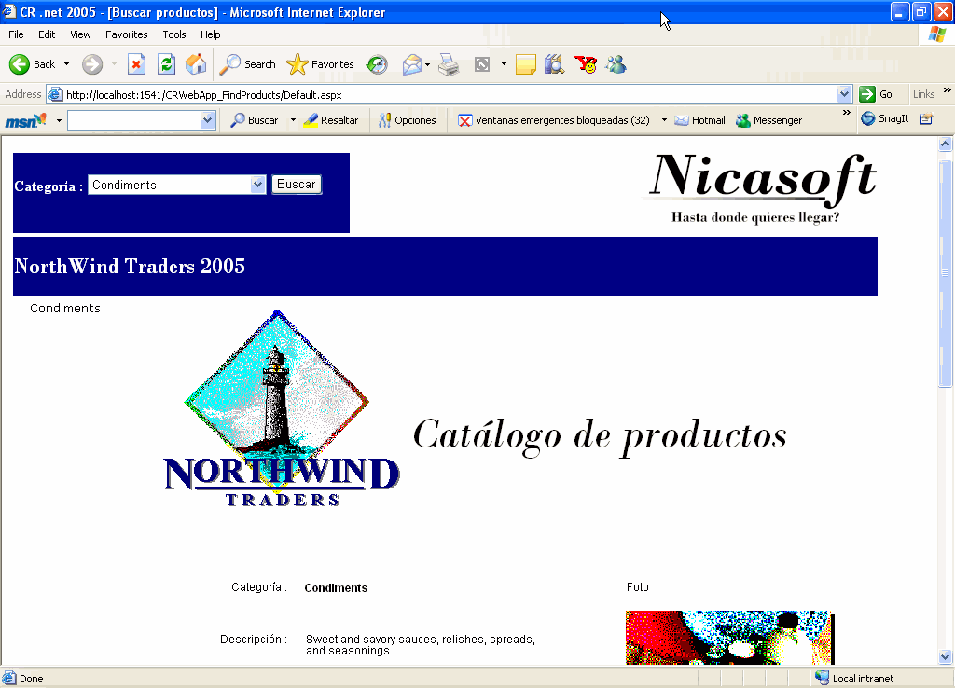Click the Resaltar highlighter button
955x688 pixels.
pyautogui.click(x=331, y=120)
